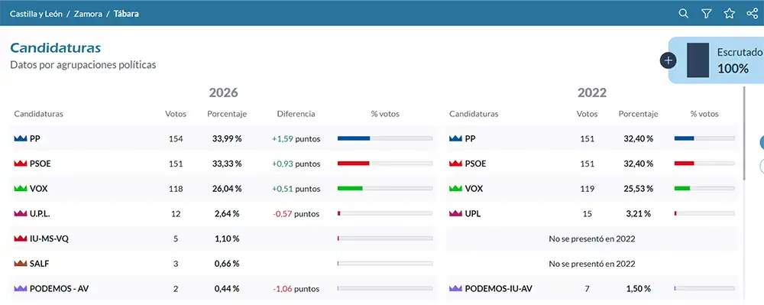Viewport: 764px width, 305px height.
Task: Click PODEMOS-IU-AV 2022 percentage 1,50 %
Action: click(638, 289)
